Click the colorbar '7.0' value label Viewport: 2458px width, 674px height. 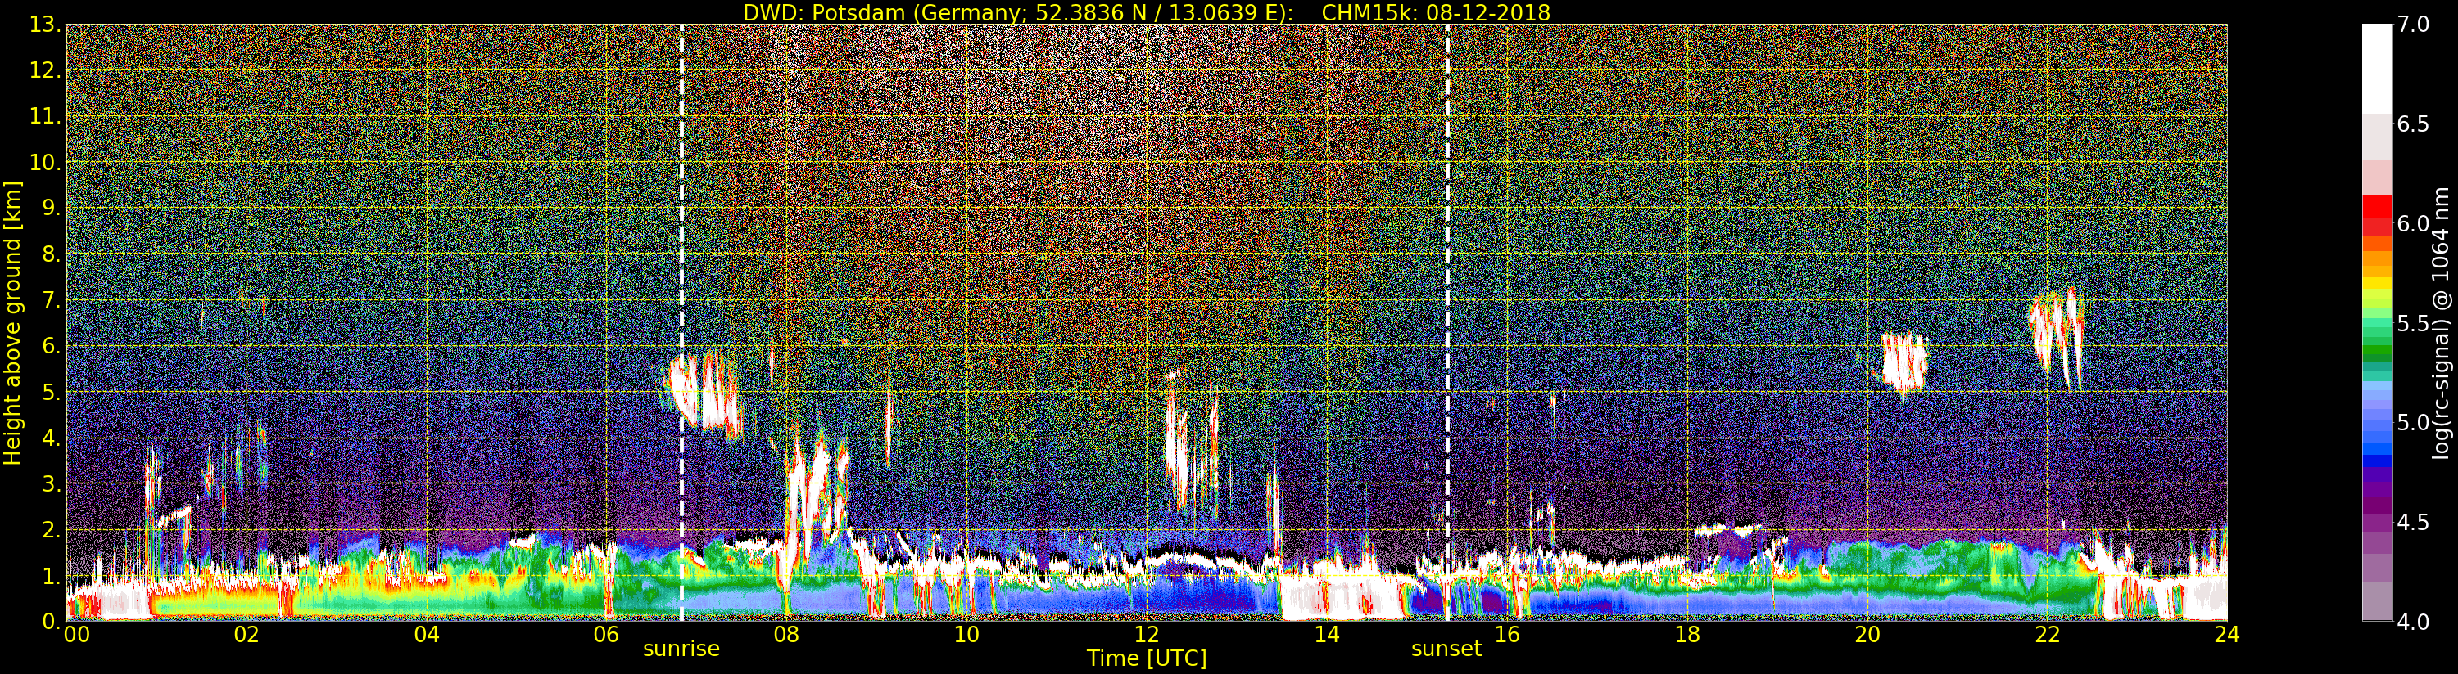(2413, 25)
